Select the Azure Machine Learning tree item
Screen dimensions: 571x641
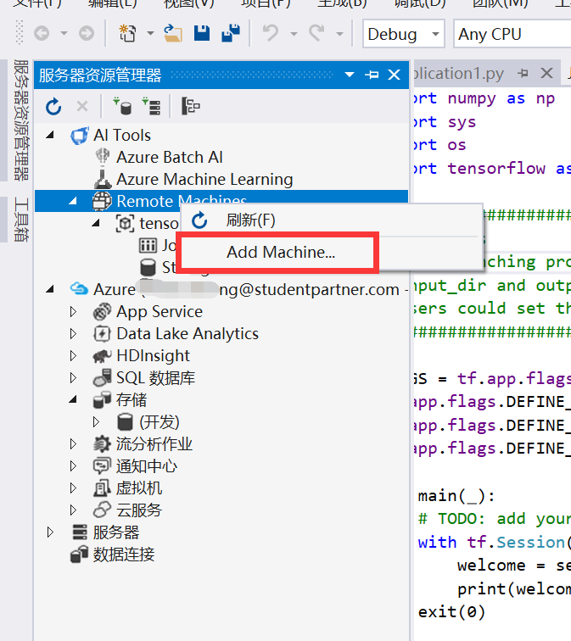[x=204, y=179]
